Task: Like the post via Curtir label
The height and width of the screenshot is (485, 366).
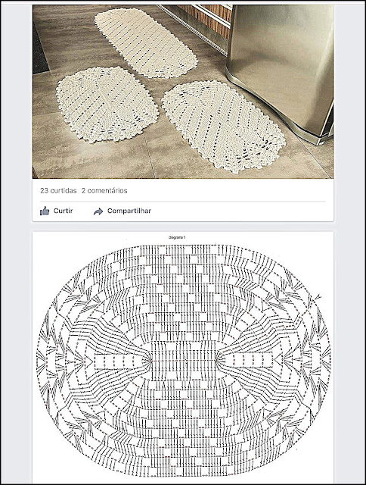Action: coord(64,211)
